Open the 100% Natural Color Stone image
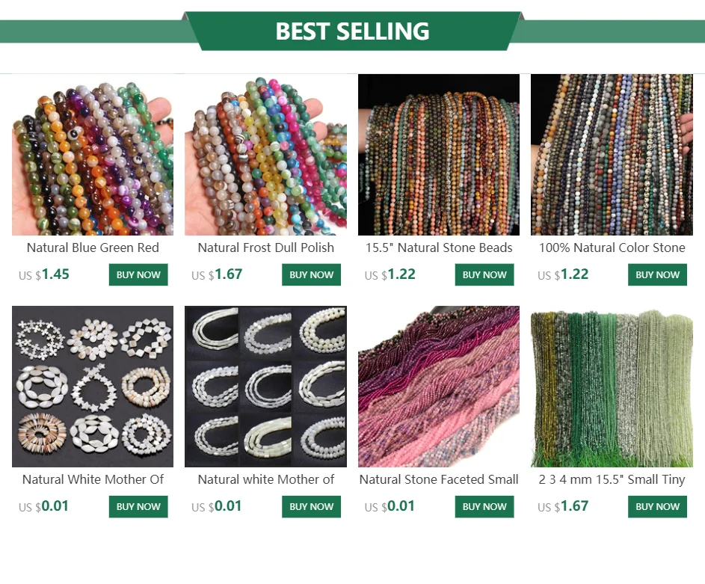The image size is (705, 584). [612, 155]
